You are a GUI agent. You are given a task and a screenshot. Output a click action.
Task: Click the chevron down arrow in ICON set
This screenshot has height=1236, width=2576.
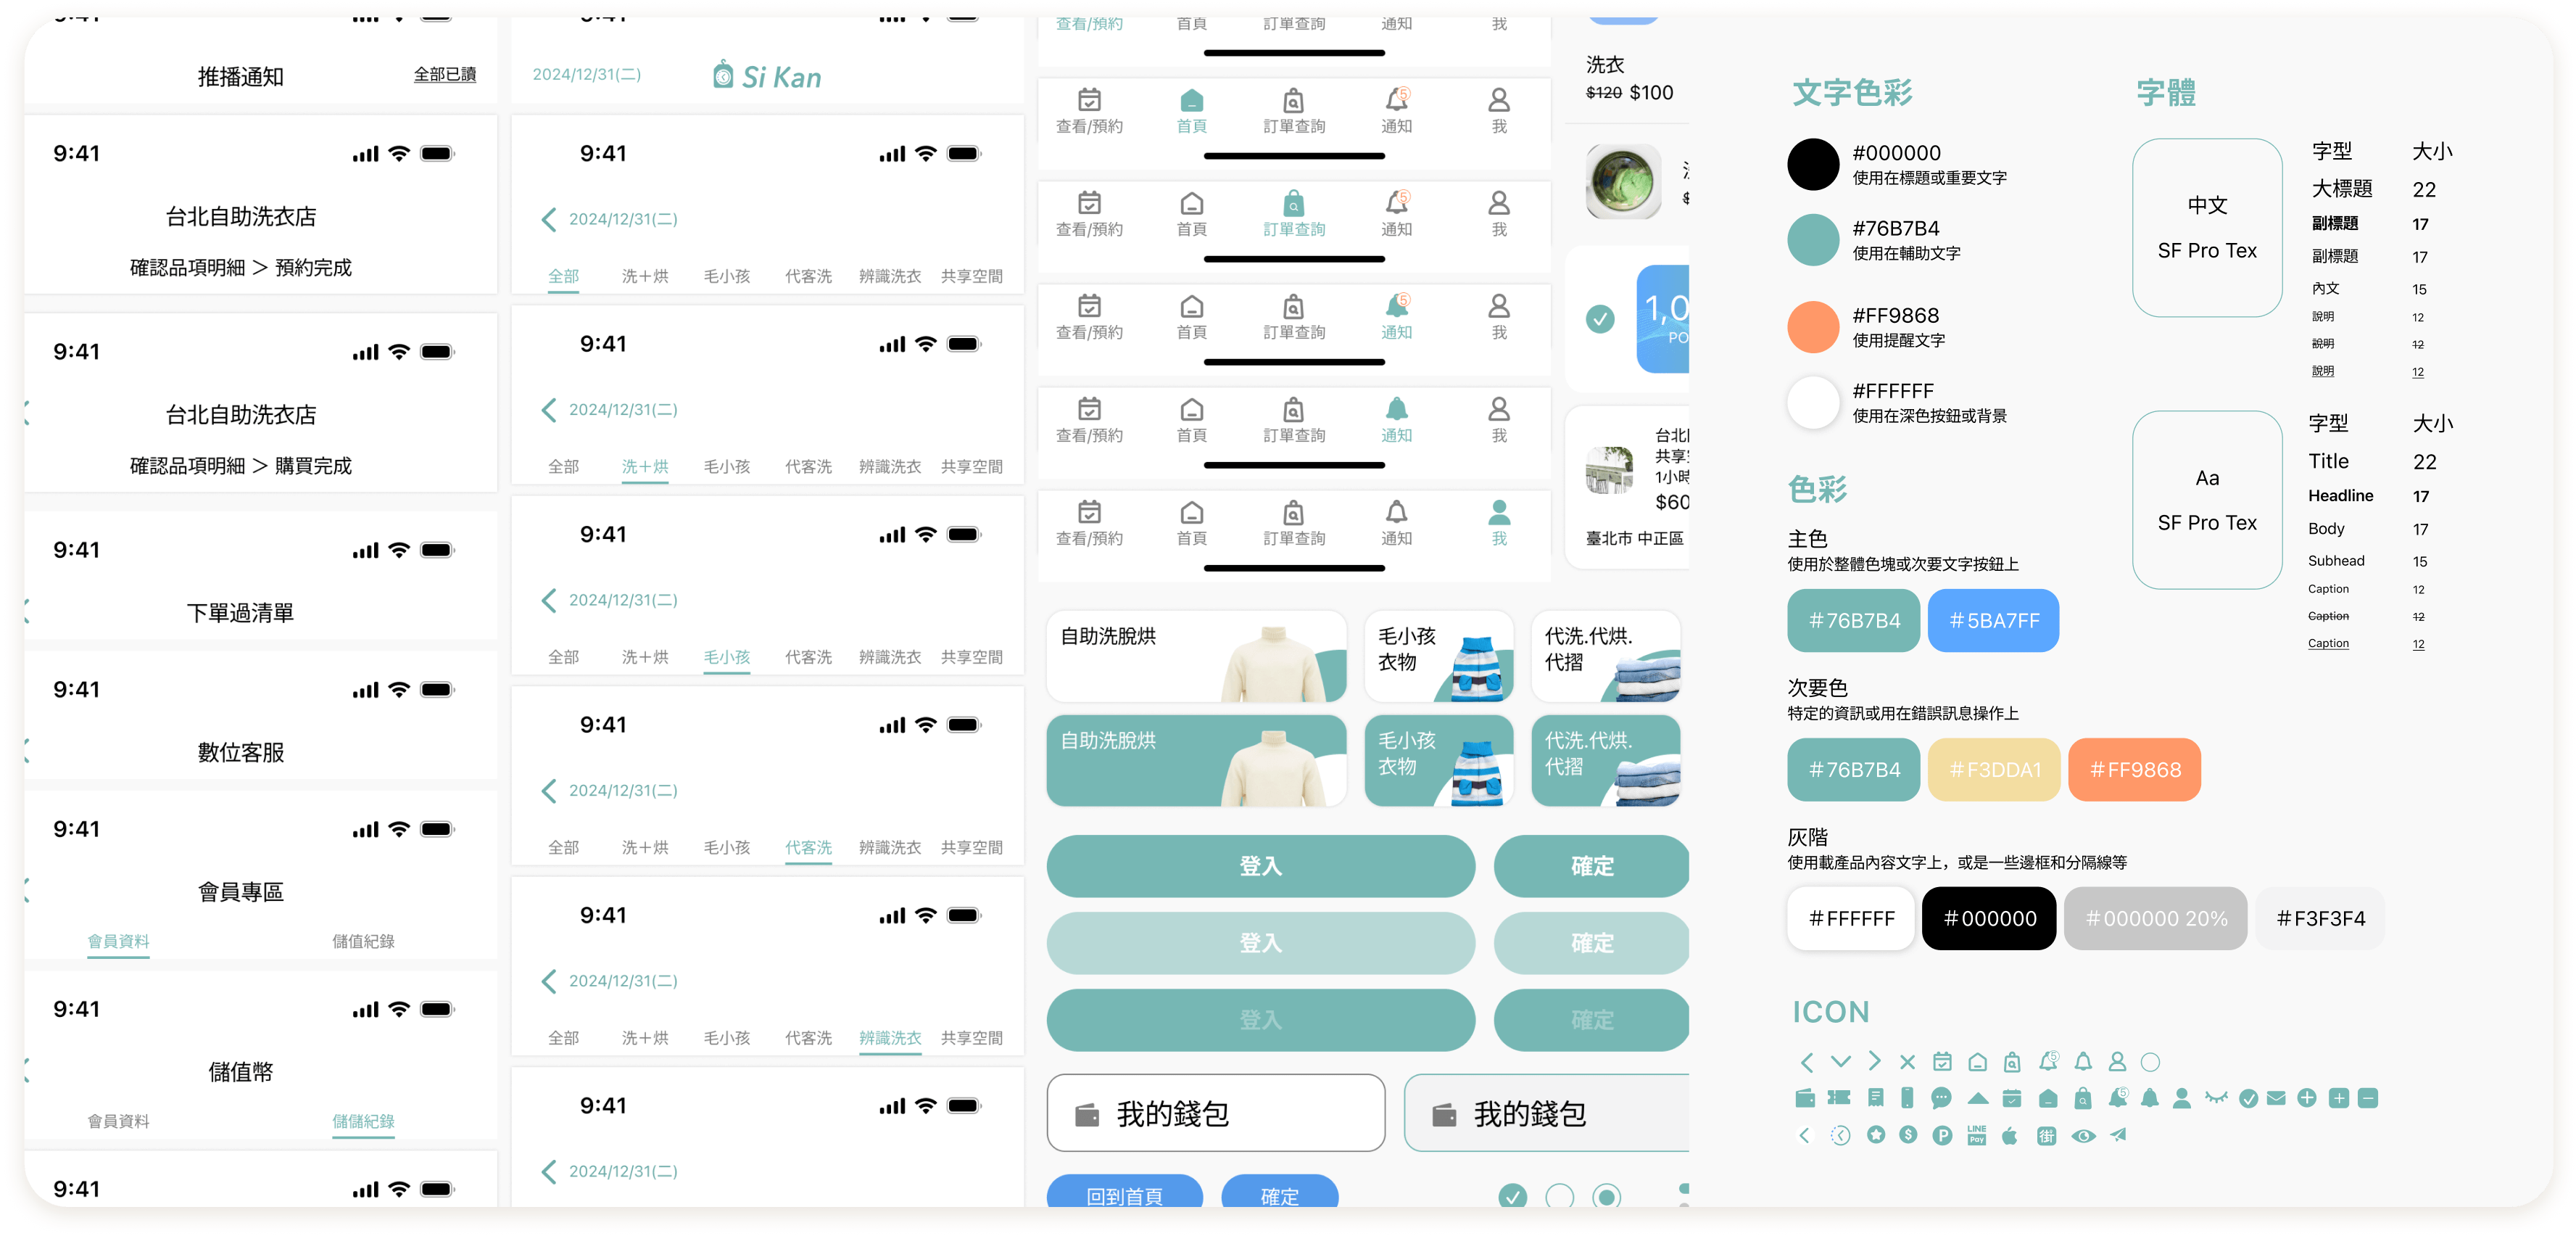click(x=1840, y=1061)
